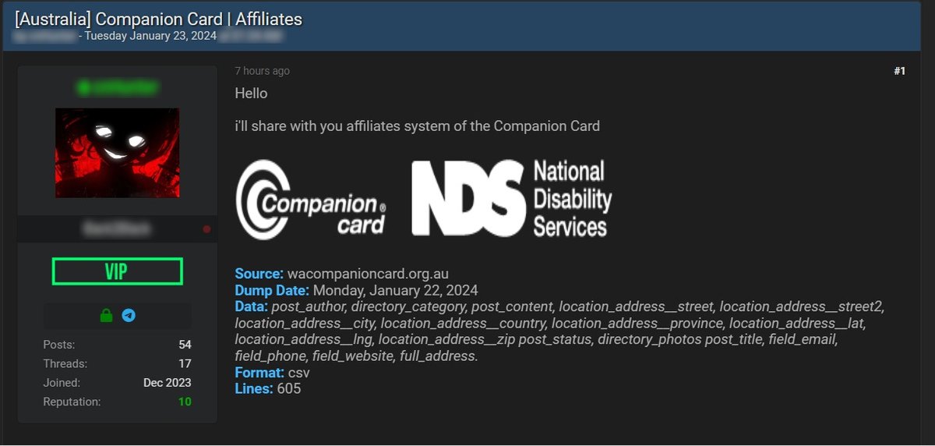Click the National Disability Services logo

(x=511, y=198)
